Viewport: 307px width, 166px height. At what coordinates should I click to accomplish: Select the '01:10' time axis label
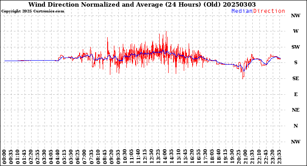[x=18, y=157]
